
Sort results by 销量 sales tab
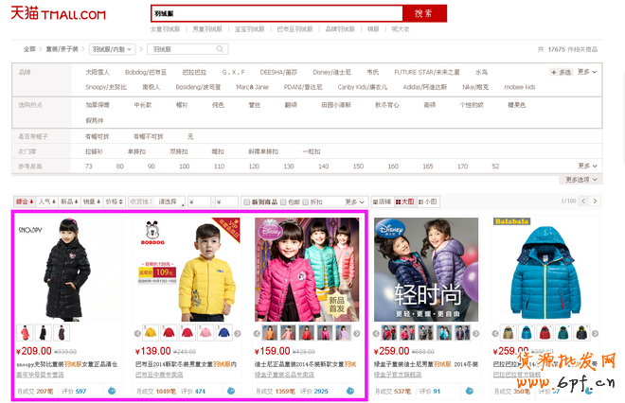[91, 201]
